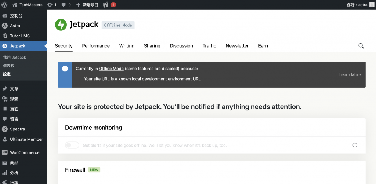376x184 pixels.
Task: Open the Sharing tab
Action: tap(152, 46)
